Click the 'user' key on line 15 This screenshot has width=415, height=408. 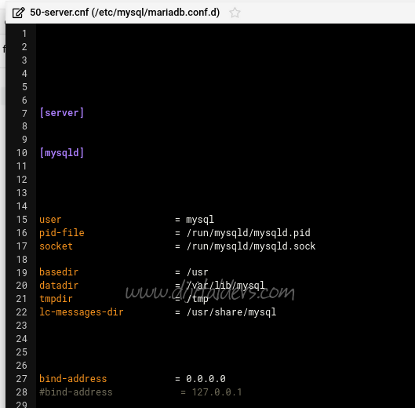point(50,220)
